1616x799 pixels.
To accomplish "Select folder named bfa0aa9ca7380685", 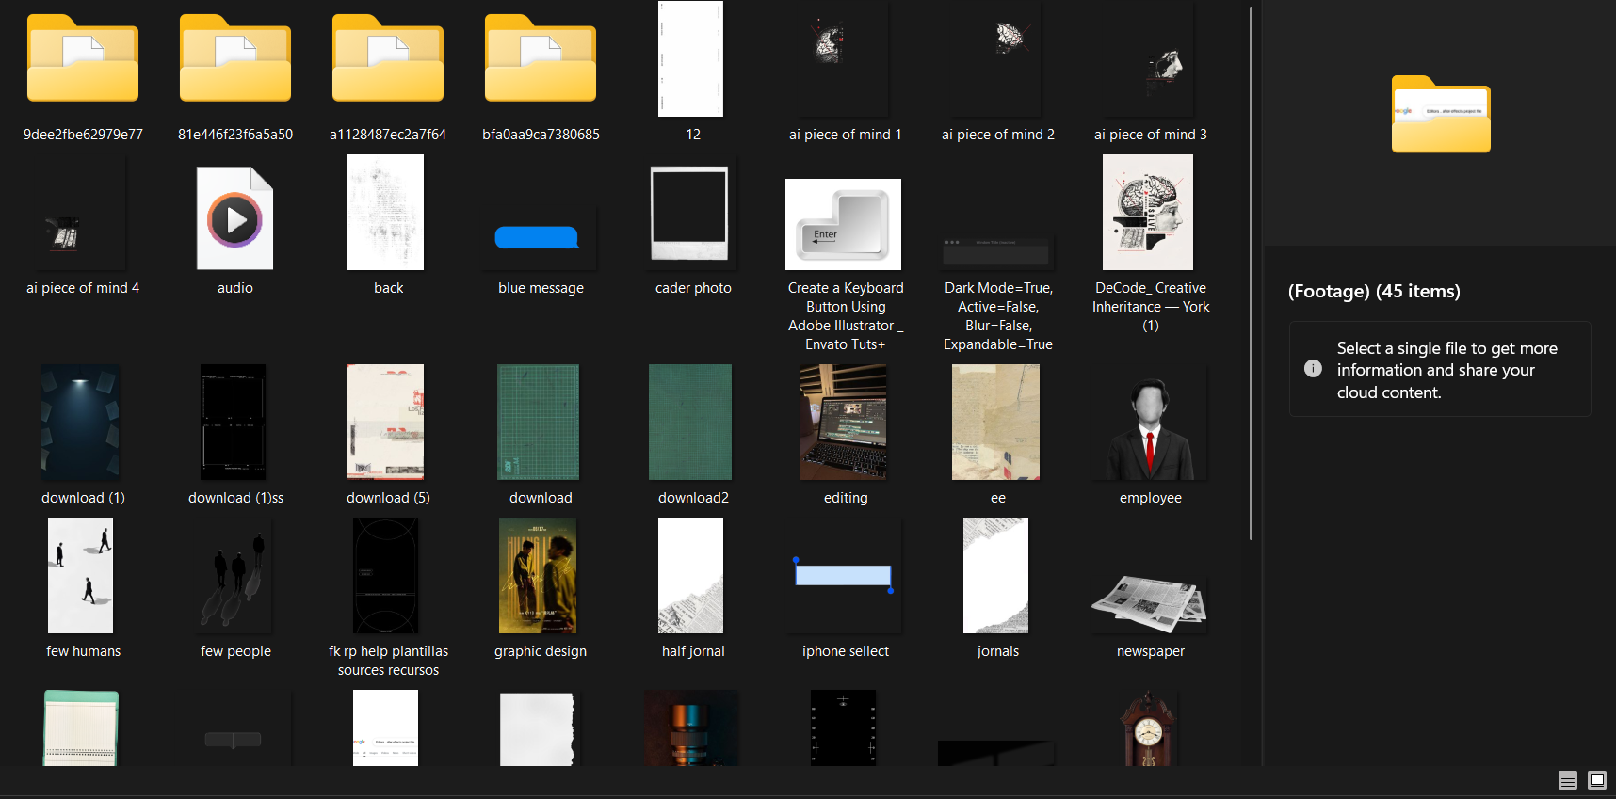I will tap(541, 60).
